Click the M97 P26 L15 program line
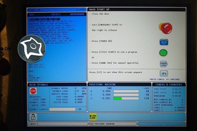 (x=37, y=65)
